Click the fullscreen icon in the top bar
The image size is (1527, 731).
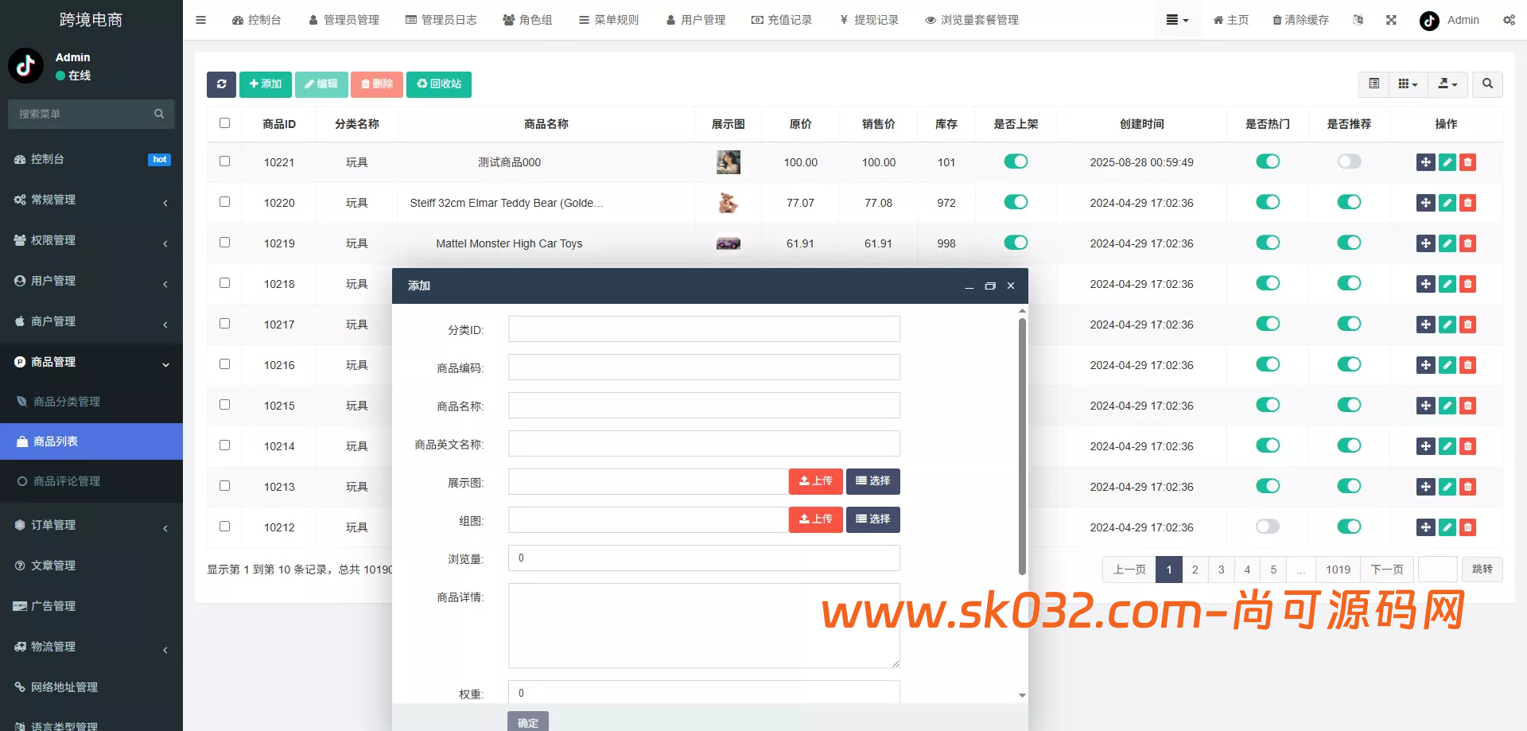click(1391, 20)
